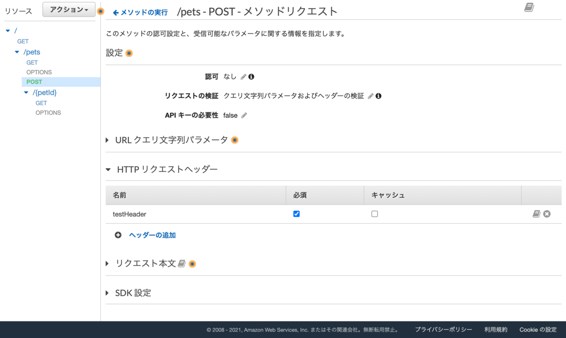Expand the SDK 設定 section
The image size is (566, 338).
point(108,293)
